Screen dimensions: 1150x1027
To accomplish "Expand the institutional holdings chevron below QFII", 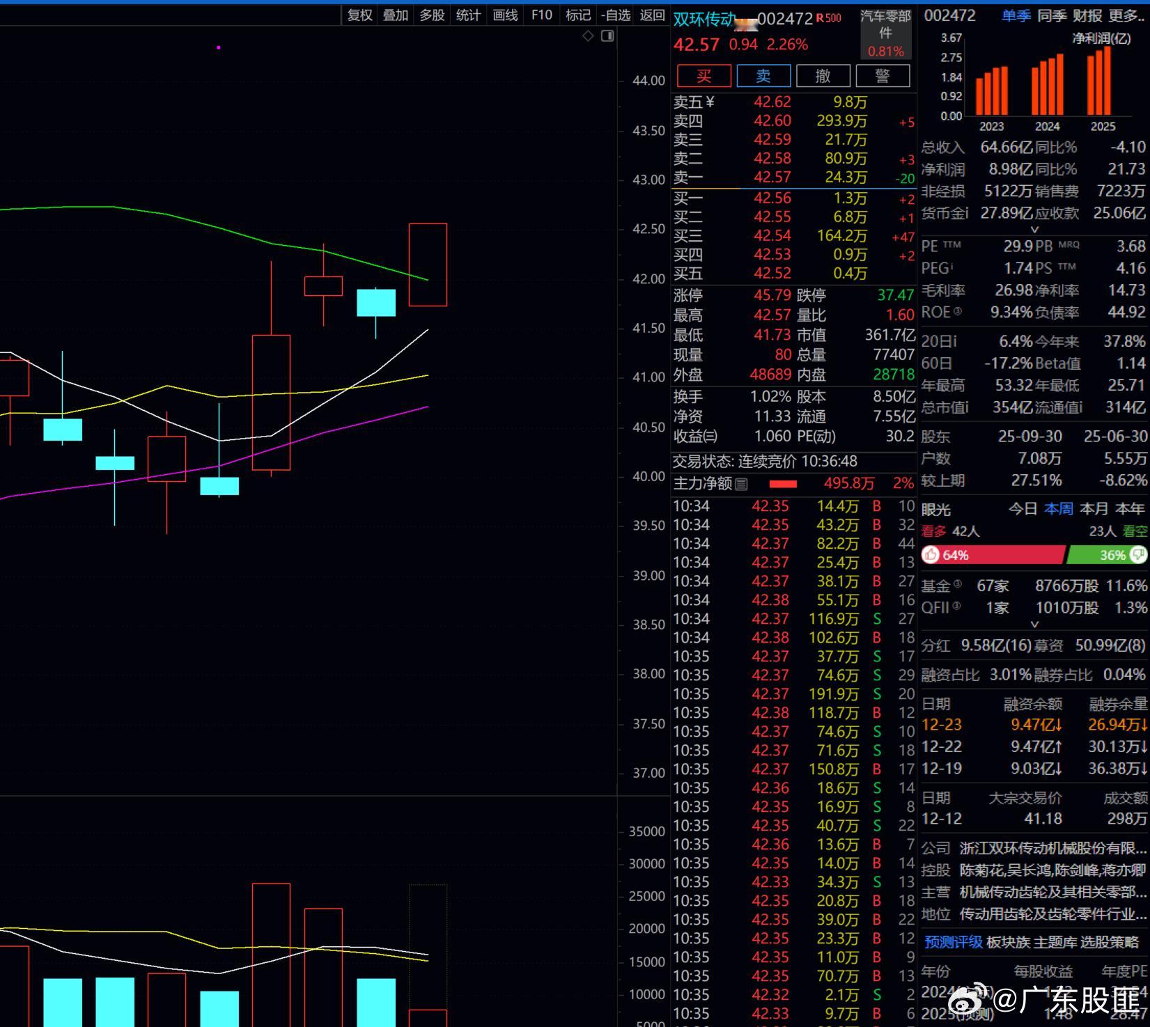I will pyautogui.click(x=1034, y=625).
